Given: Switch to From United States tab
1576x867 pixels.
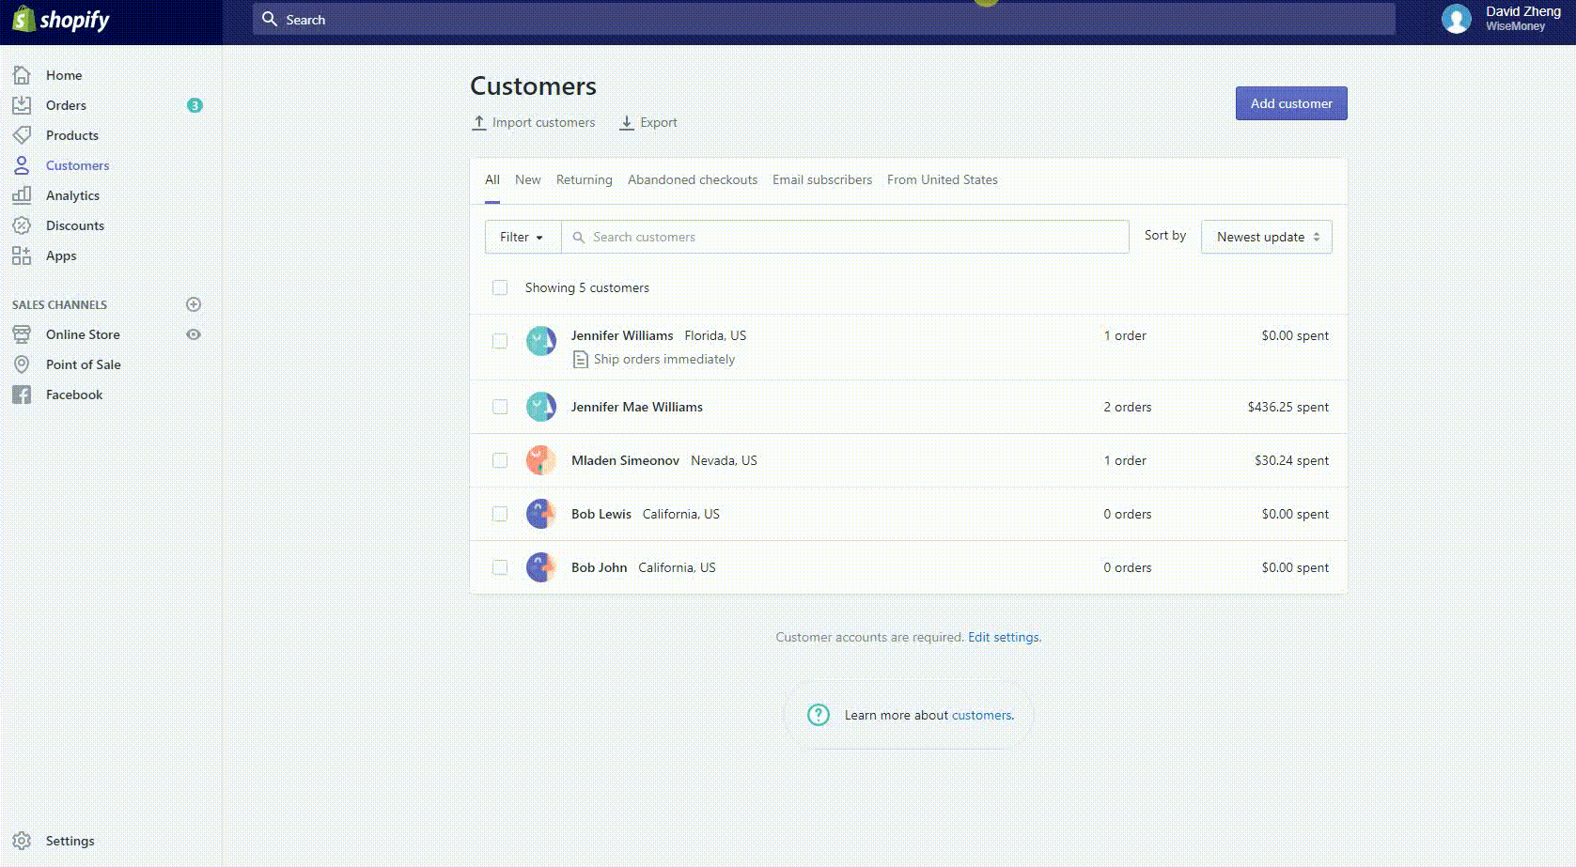Looking at the screenshot, I should click(x=943, y=179).
